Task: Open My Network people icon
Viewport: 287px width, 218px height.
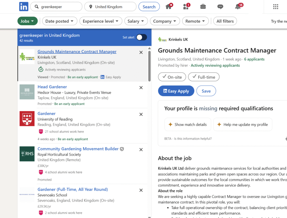Action: [186, 7]
